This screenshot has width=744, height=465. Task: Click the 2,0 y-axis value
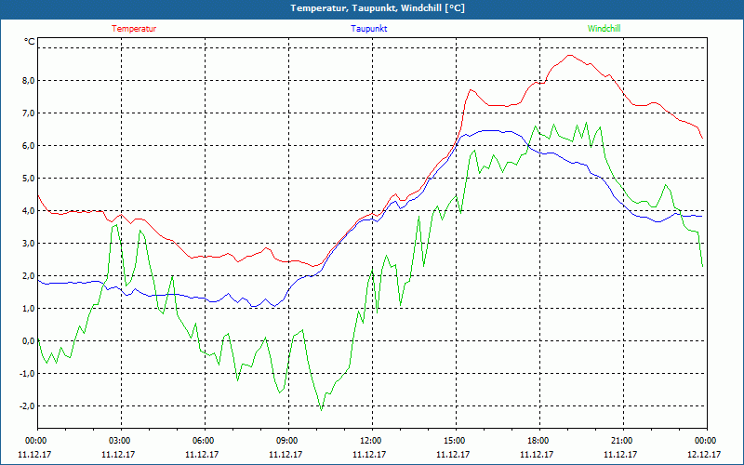29,275
